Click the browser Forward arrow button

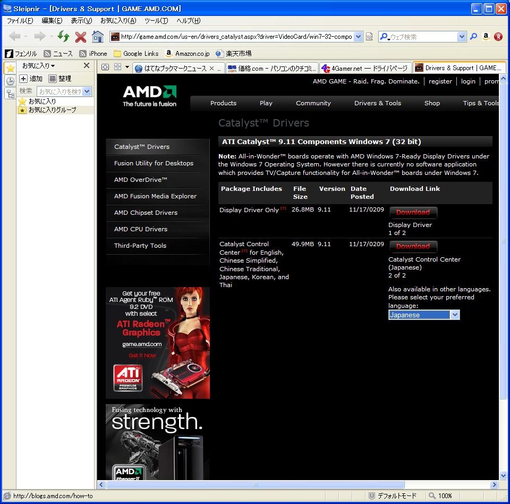tap(40, 36)
